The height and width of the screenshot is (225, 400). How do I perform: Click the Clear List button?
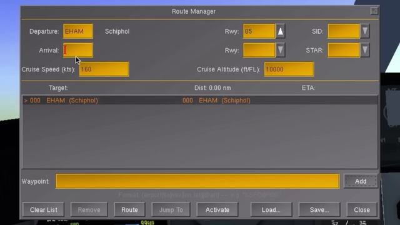coord(43,210)
